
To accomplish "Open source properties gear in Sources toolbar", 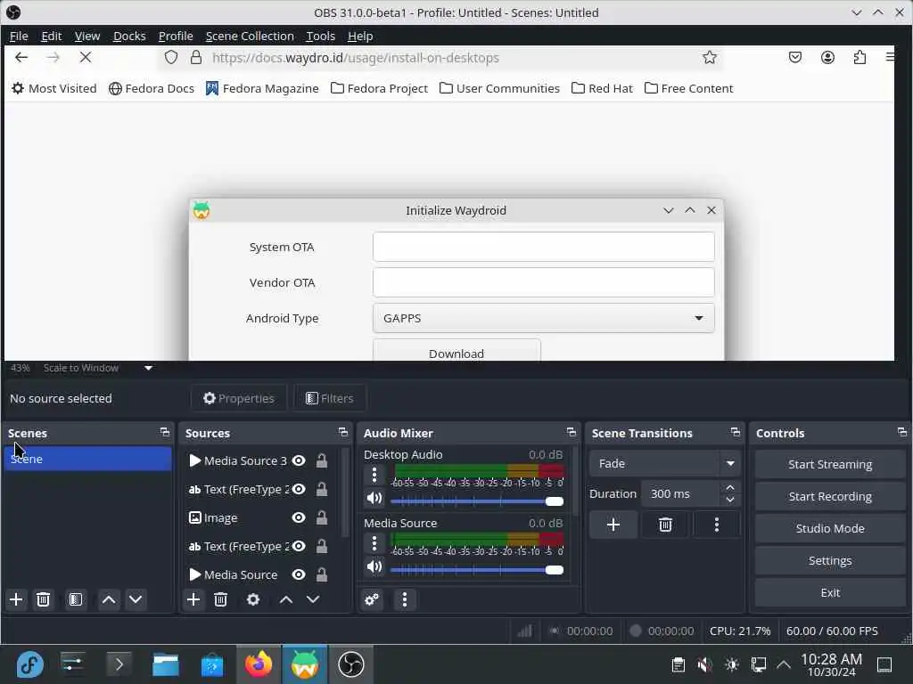I will coord(253,599).
